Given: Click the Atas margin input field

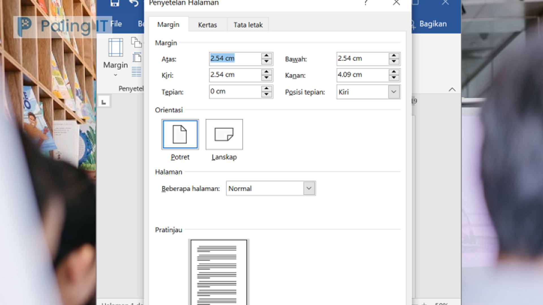Looking at the screenshot, I should click(235, 59).
